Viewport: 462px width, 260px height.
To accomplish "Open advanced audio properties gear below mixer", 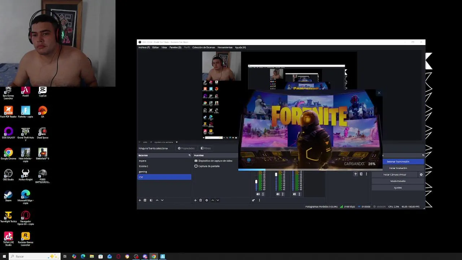I will (x=253, y=200).
